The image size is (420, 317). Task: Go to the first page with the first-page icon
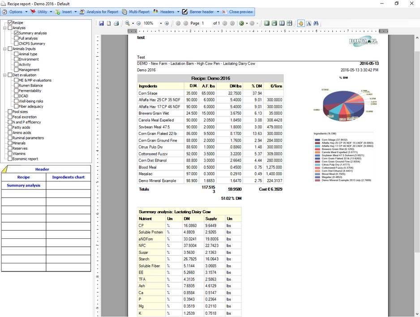[178, 23]
